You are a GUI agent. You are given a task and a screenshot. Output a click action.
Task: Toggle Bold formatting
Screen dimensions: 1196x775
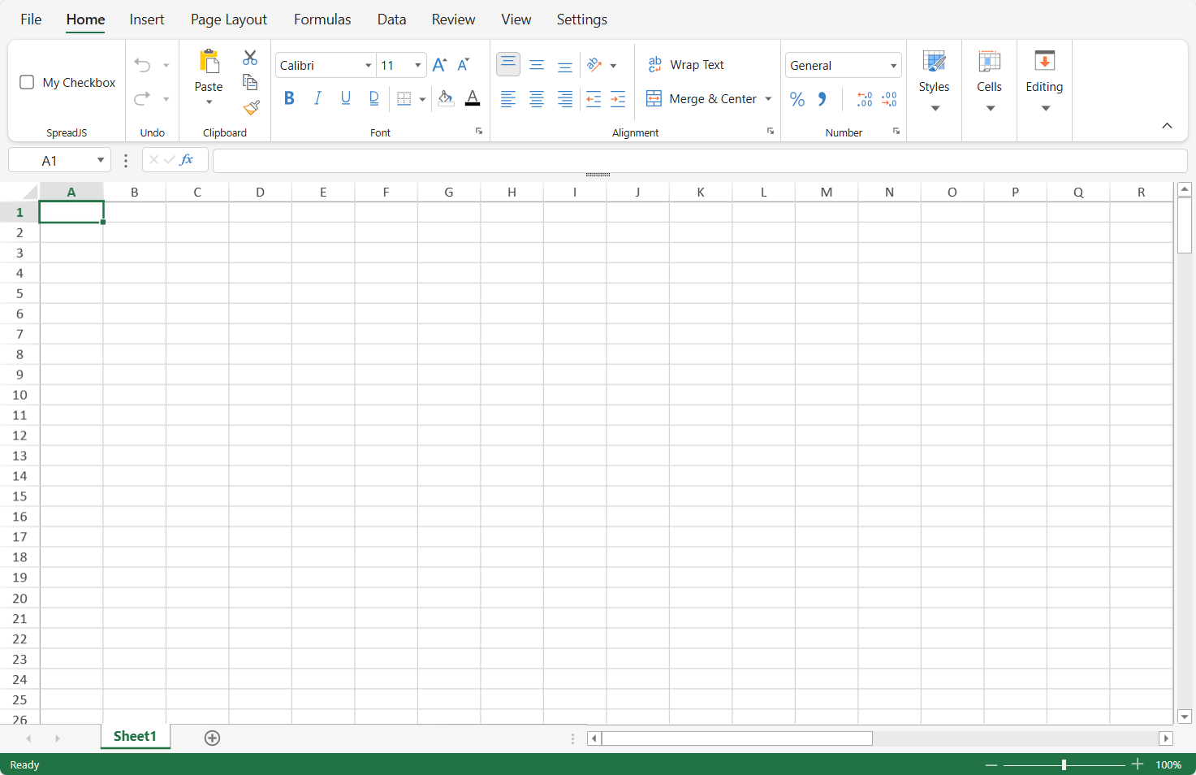[289, 98]
